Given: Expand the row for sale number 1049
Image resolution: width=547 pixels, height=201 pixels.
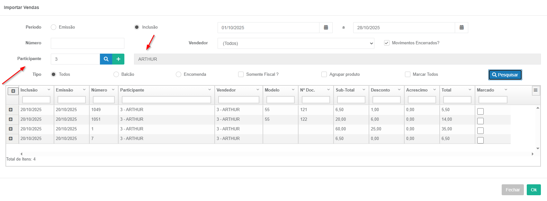Looking at the screenshot, I should pos(11,110).
